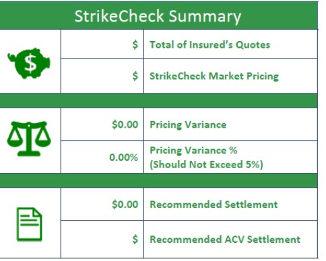Click the dollar sign on the piggy bank
Image resolution: width=326 pixels, height=261 pixels.
[x=30, y=64]
